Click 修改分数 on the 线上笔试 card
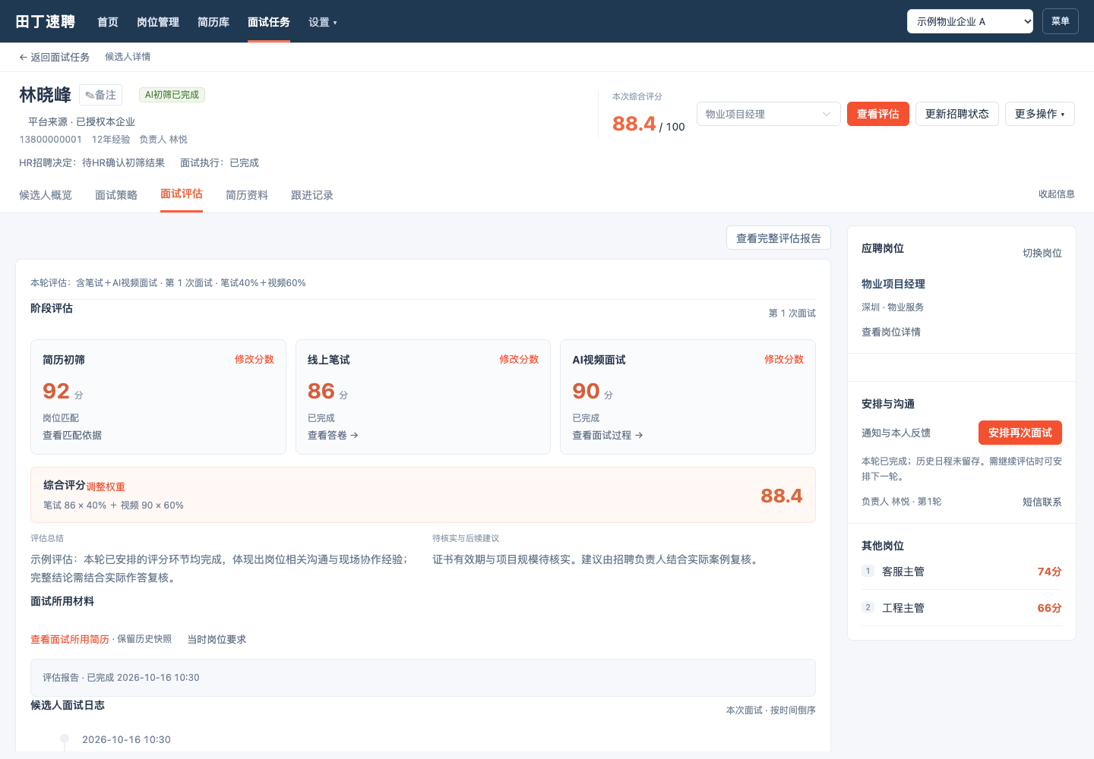 (519, 359)
